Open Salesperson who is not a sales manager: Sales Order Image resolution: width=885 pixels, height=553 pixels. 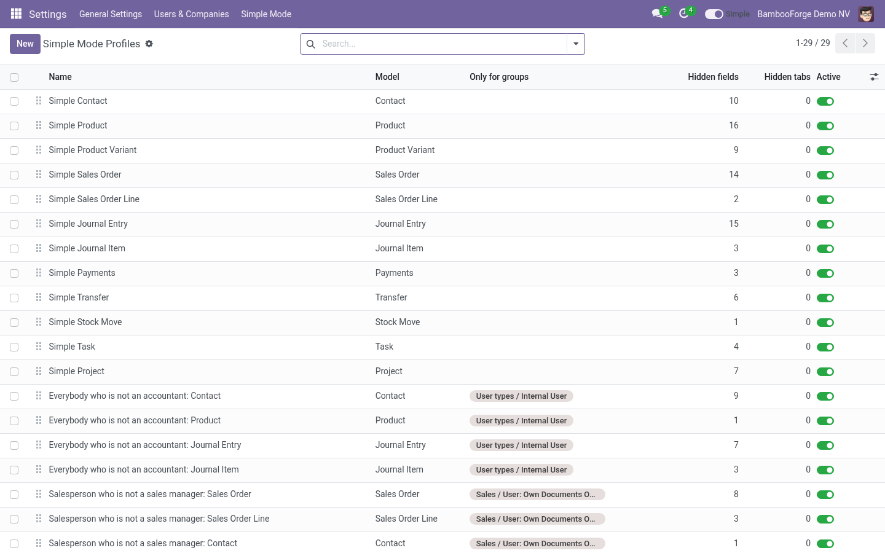150,494
